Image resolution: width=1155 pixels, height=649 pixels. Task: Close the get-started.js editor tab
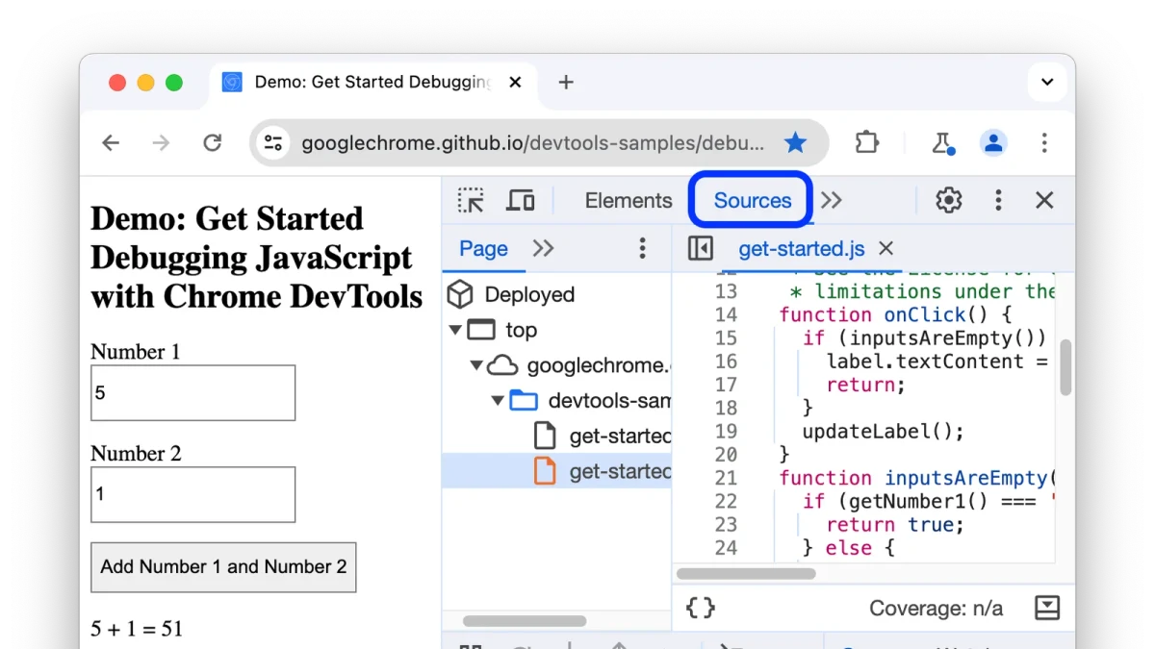point(886,249)
